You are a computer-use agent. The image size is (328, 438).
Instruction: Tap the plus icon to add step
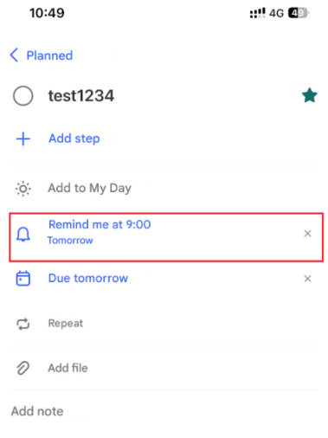coord(23,138)
